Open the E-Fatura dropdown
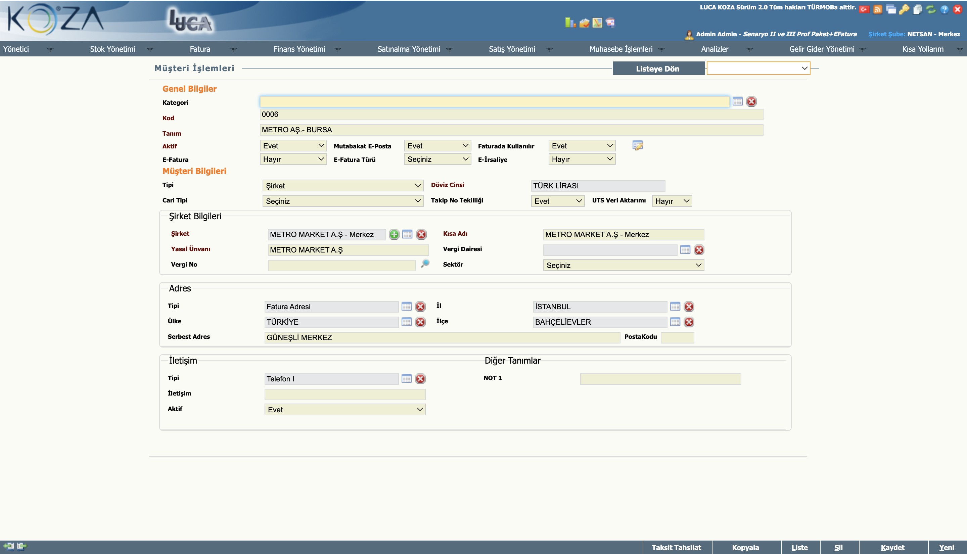 click(293, 159)
